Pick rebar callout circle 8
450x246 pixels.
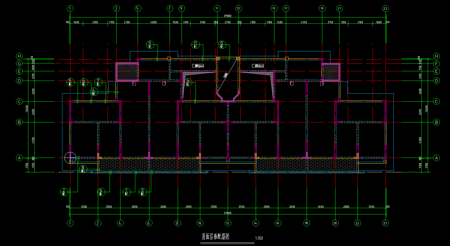pyautogui.click(x=222, y=45)
